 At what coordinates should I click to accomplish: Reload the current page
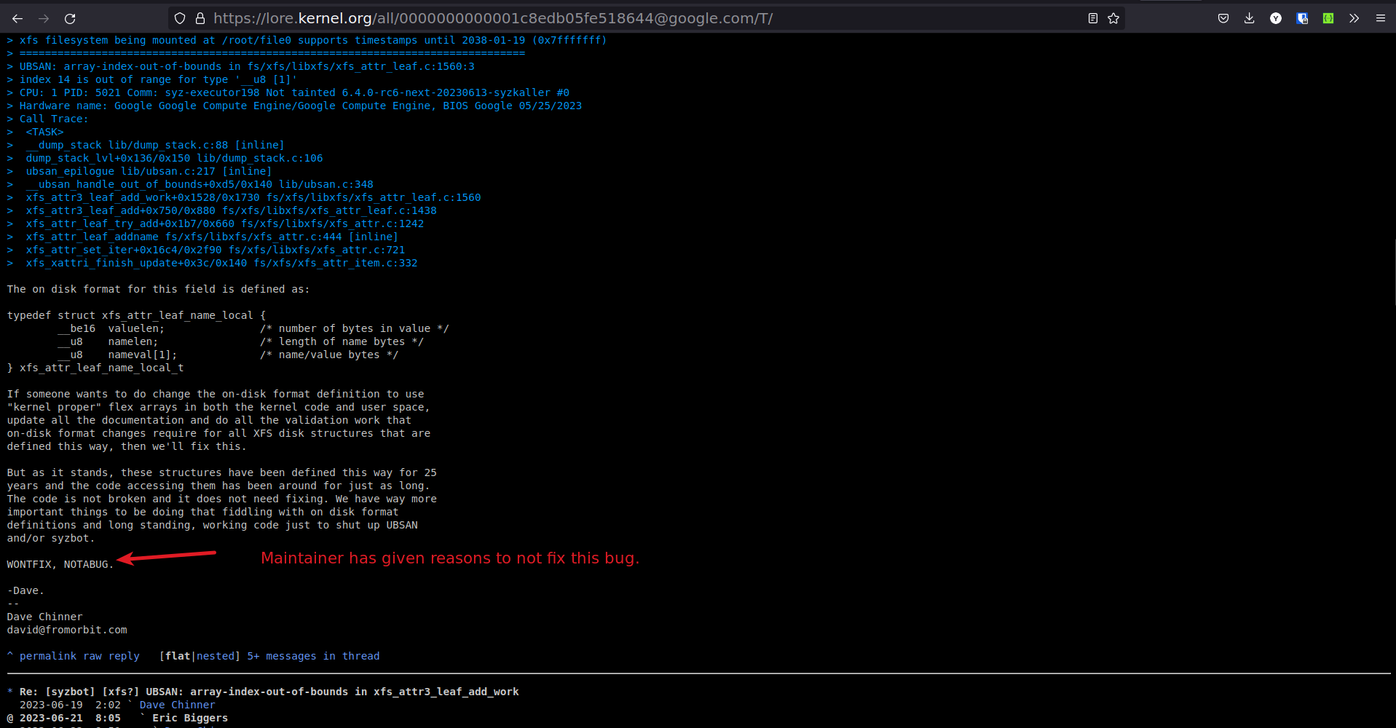click(x=70, y=18)
